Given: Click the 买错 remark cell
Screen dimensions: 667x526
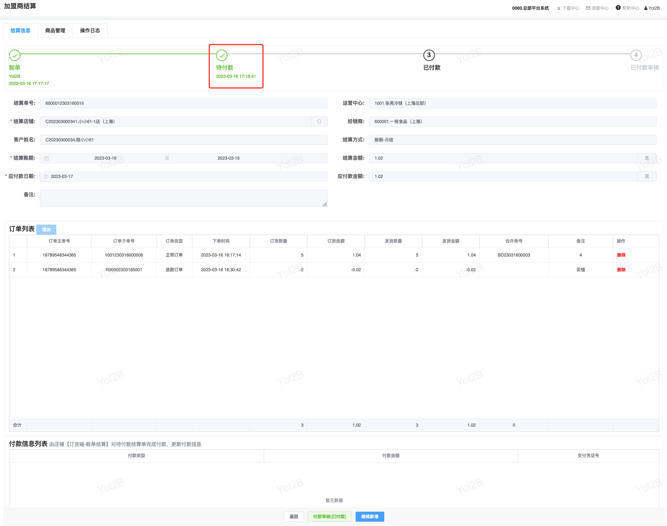Looking at the screenshot, I should 581,270.
